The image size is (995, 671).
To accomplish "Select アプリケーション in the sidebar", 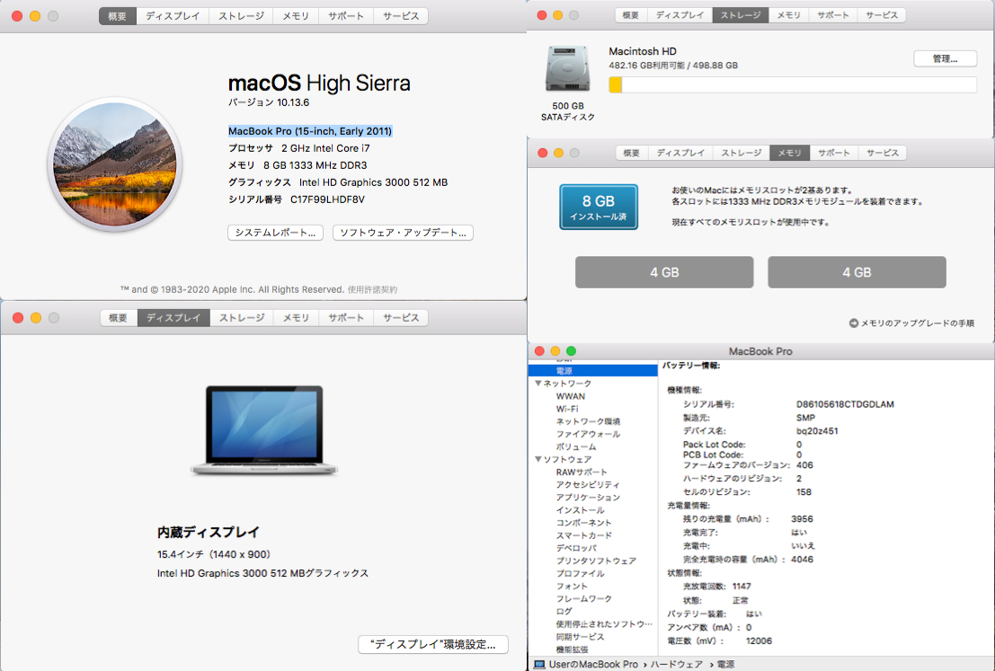I will pyautogui.click(x=588, y=498).
